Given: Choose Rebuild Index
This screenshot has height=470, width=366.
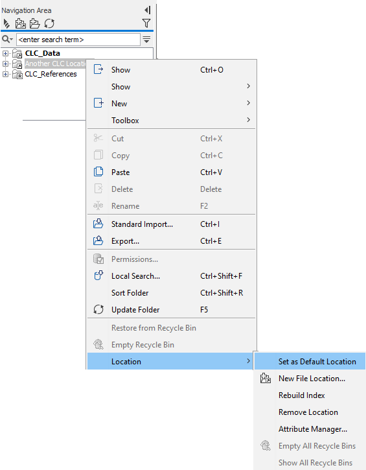Looking at the screenshot, I should [x=310, y=395].
